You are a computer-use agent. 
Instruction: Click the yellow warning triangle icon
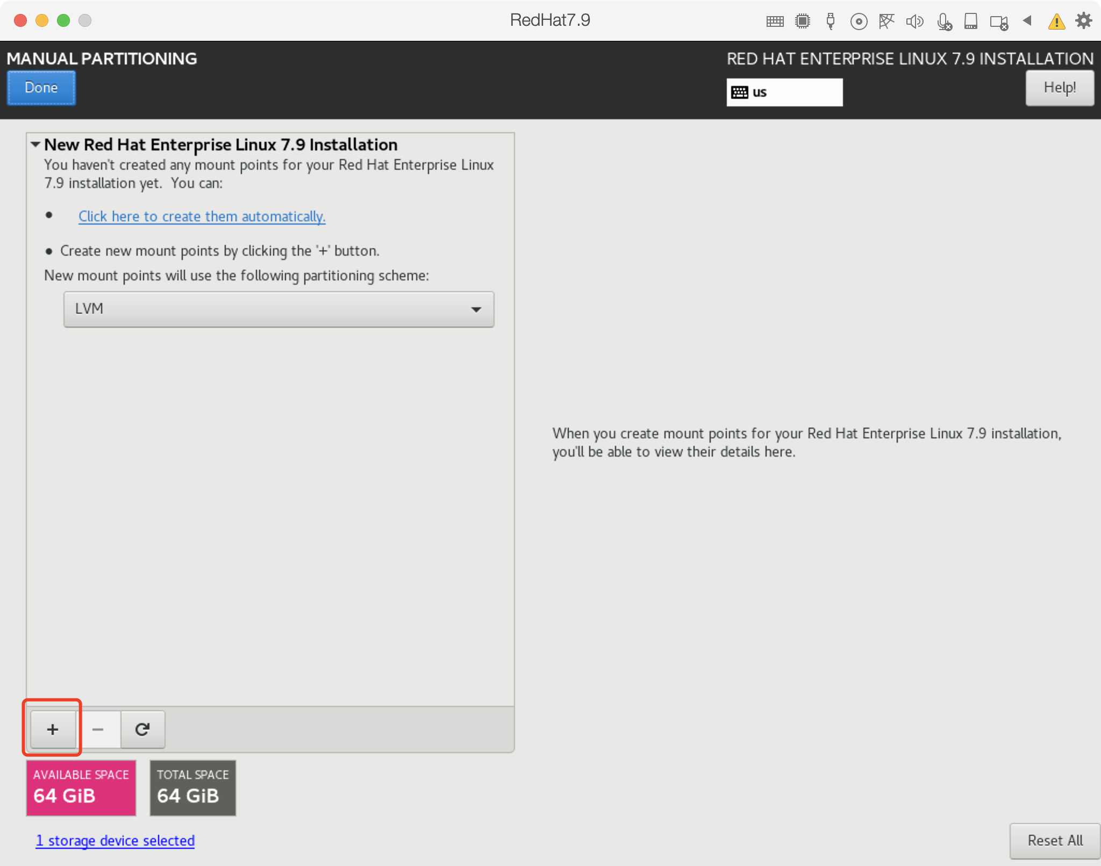[1056, 21]
